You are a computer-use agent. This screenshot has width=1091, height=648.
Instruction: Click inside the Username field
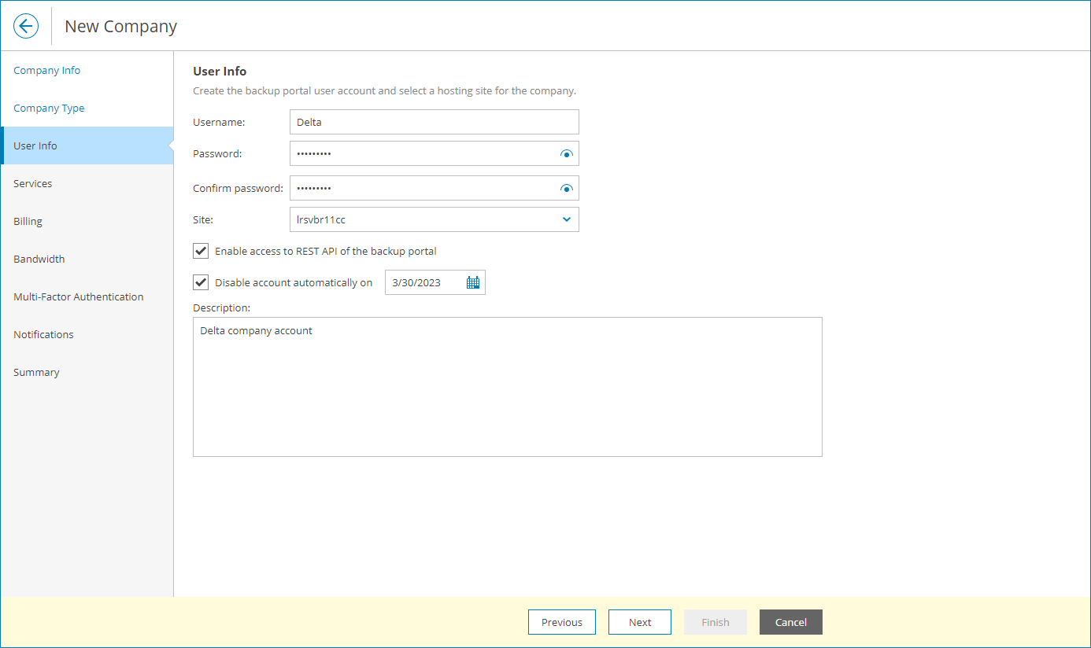pyautogui.click(x=434, y=122)
